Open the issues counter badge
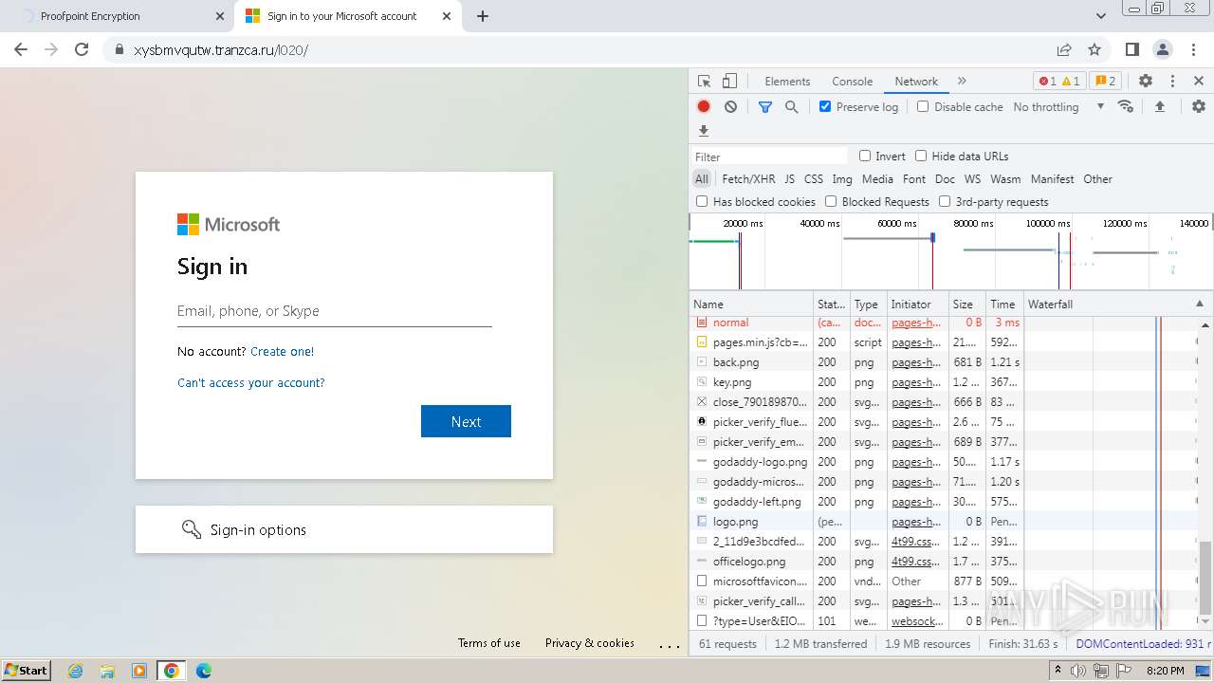The height and width of the screenshot is (683, 1214). pyautogui.click(x=1105, y=82)
